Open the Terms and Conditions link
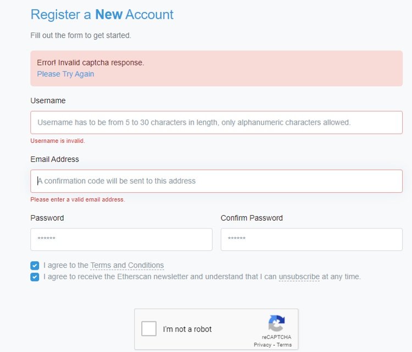Screen dimensions: 412x352 pyautogui.click(x=127, y=265)
